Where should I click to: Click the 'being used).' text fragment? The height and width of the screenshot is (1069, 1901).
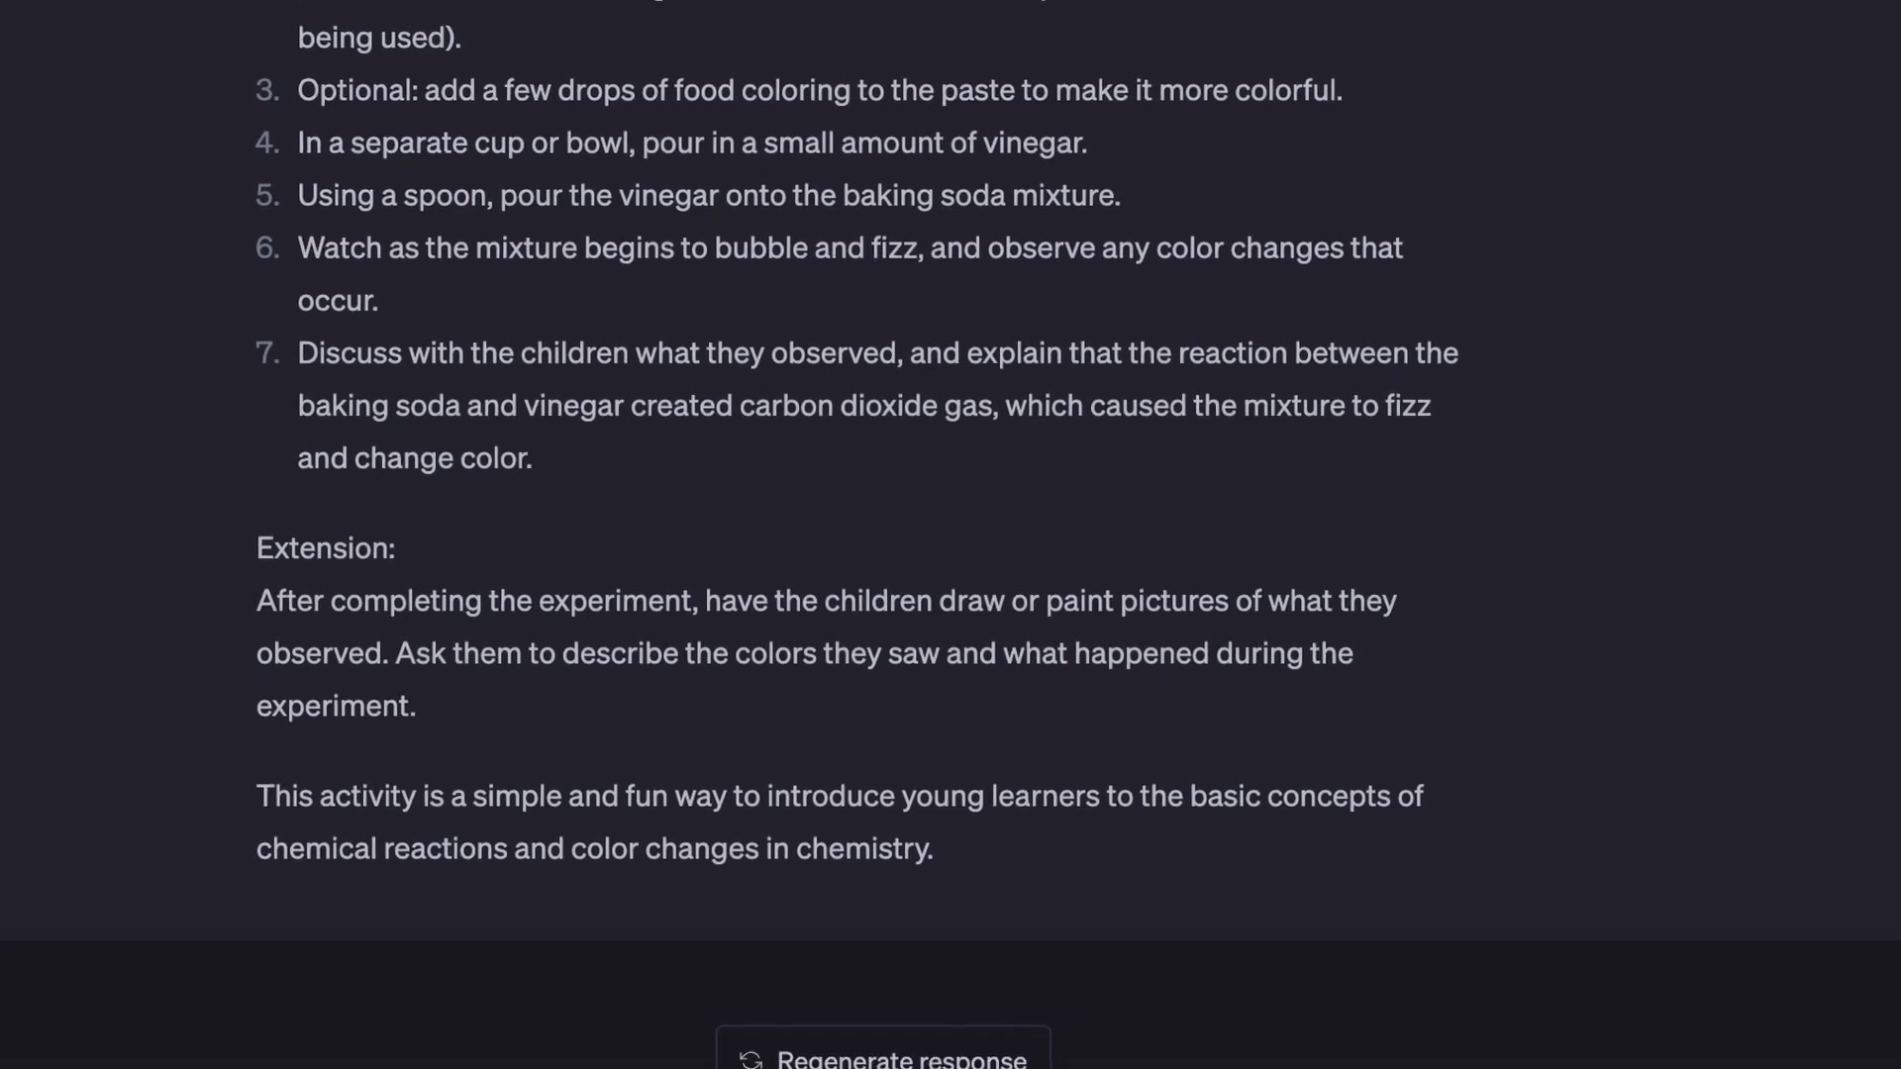click(x=379, y=38)
